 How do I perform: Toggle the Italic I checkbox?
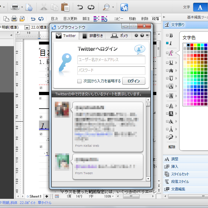(167, 43)
